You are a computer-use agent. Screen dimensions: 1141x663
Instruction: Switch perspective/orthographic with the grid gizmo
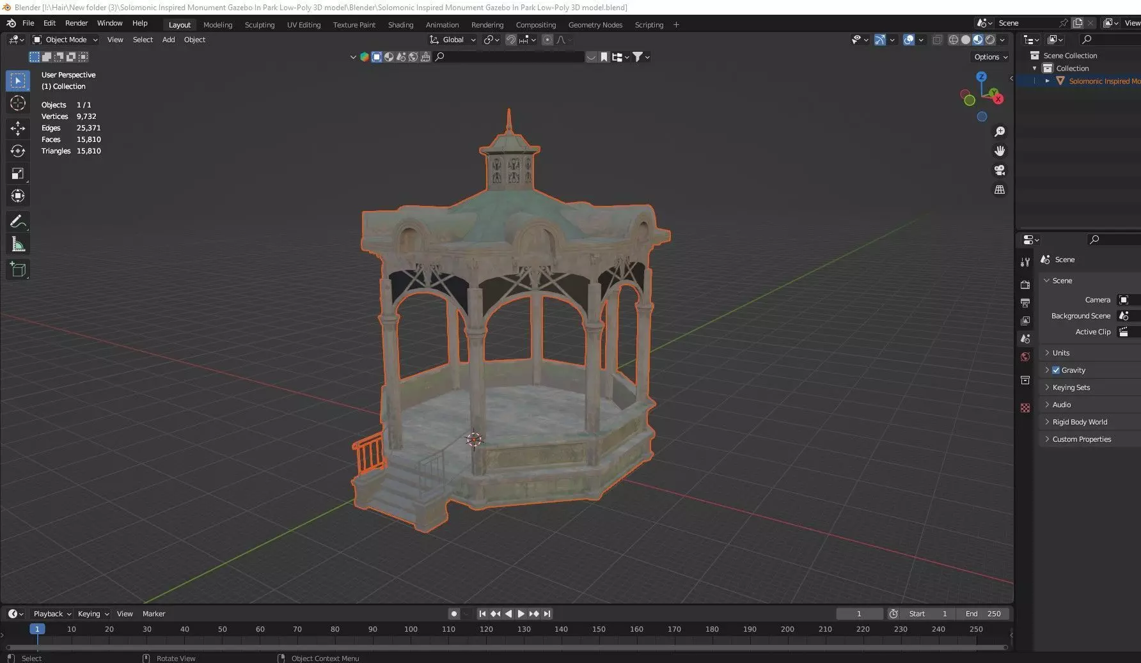tap(999, 189)
